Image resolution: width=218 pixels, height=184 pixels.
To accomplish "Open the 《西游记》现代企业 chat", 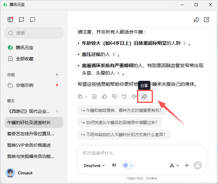I will [x=29, y=111].
